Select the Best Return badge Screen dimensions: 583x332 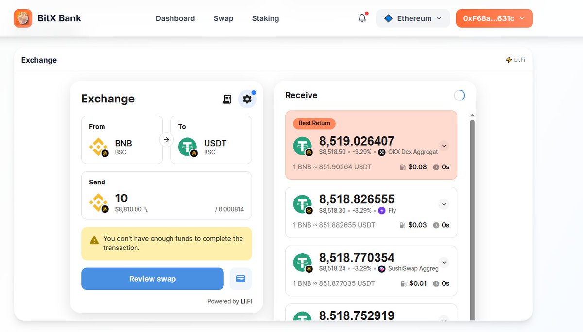(x=314, y=123)
